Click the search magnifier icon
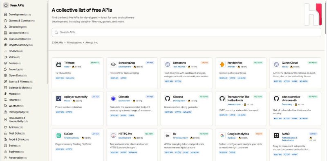The height and width of the screenshot is (161, 327). (x=56, y=33)
